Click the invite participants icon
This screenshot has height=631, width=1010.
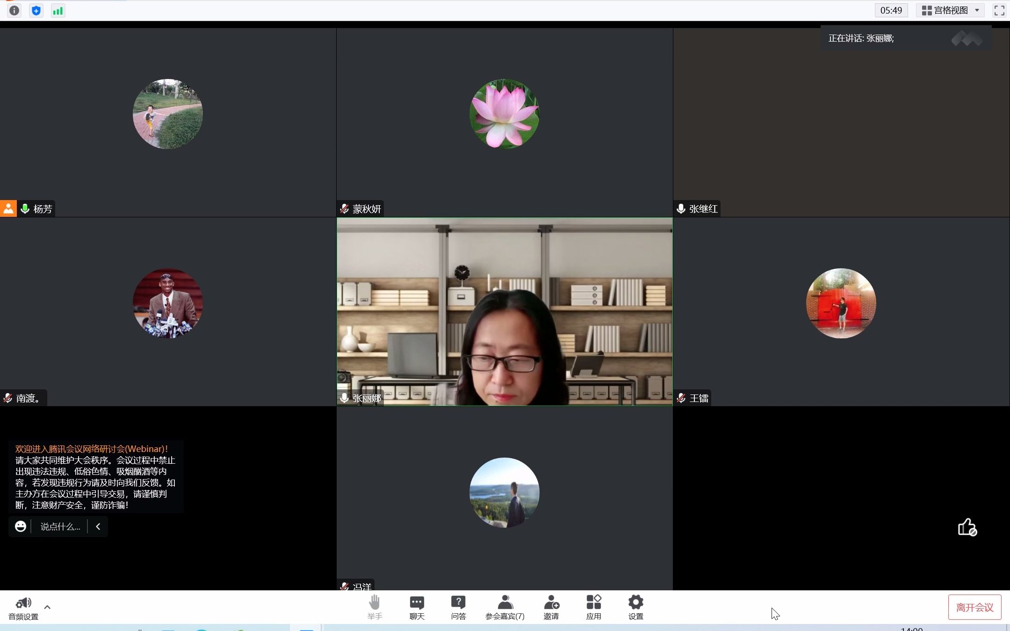[551, 607]
